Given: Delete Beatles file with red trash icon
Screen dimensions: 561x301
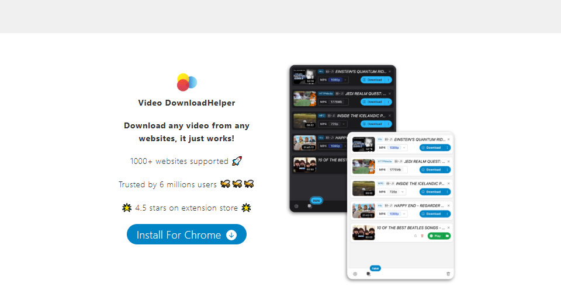Looking at the screenshot, I should (x=422, y=236).
